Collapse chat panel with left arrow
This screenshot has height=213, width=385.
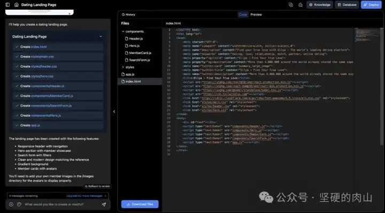click(114, 111)
